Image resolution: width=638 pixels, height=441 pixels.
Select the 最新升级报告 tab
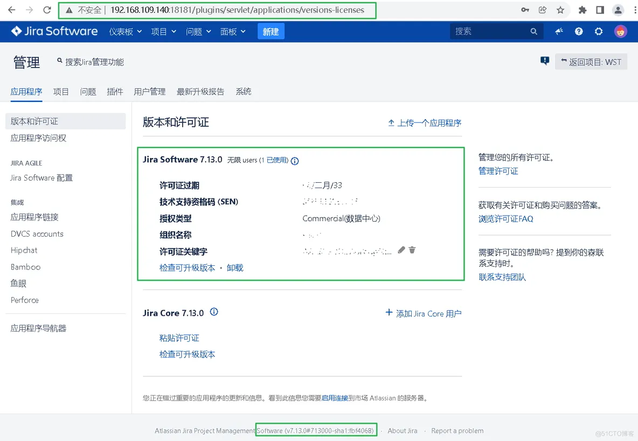coord(200,92)
